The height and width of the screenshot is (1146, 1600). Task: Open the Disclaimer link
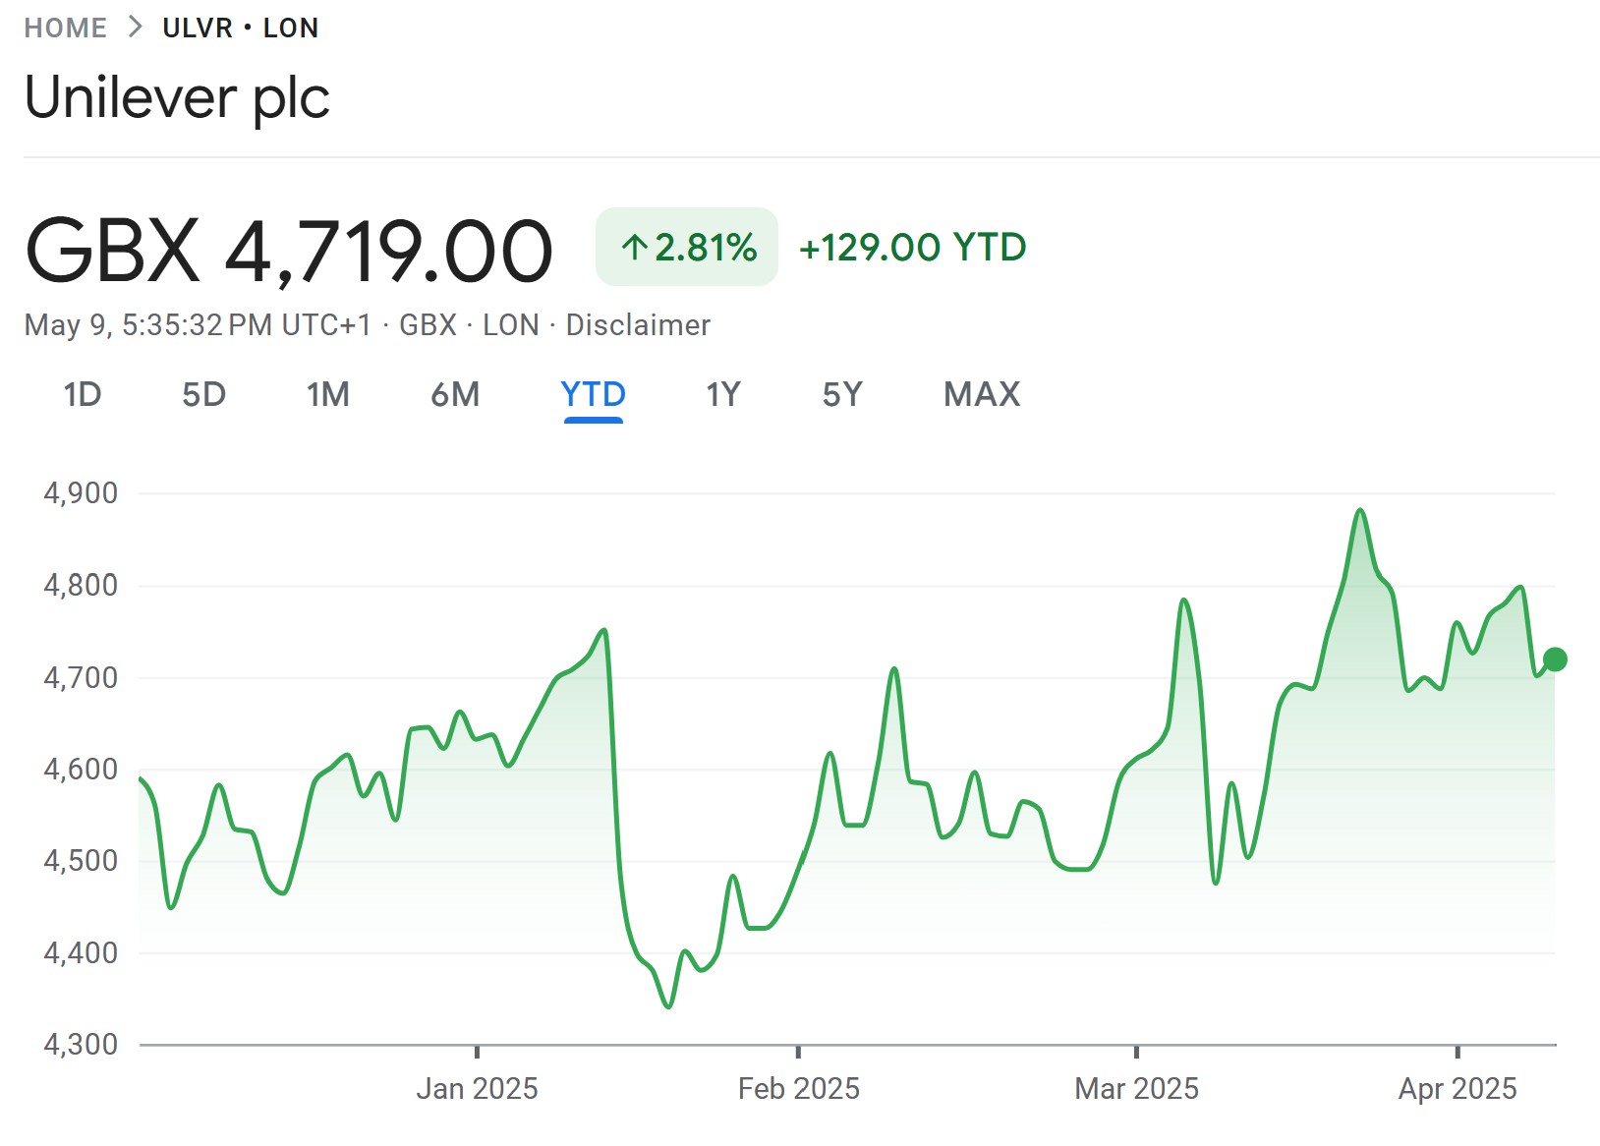pyautogui.click(x=638, y=325)
